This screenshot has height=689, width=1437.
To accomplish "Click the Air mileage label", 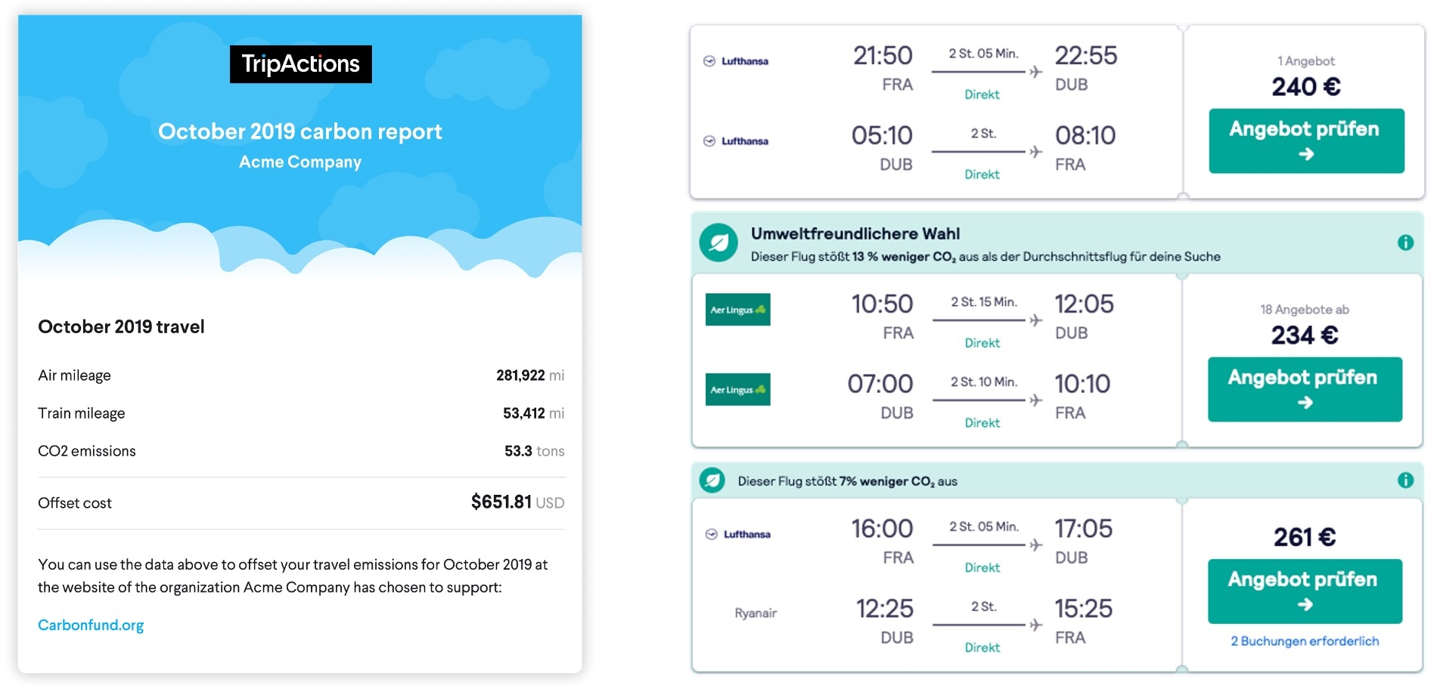I will [74, 375].
